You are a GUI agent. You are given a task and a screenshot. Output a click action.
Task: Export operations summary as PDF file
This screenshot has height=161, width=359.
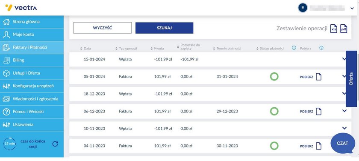pyautogui.click(x=344, y=29)
